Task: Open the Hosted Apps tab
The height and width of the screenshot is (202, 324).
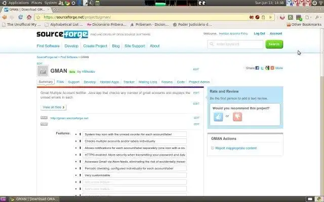Action: click(109, 82)
